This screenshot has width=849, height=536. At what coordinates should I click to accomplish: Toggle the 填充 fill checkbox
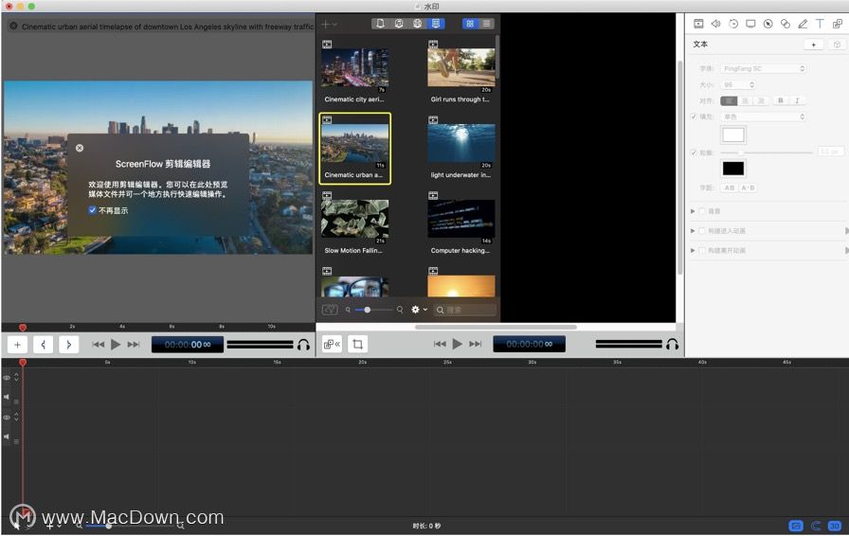point(694,116)
